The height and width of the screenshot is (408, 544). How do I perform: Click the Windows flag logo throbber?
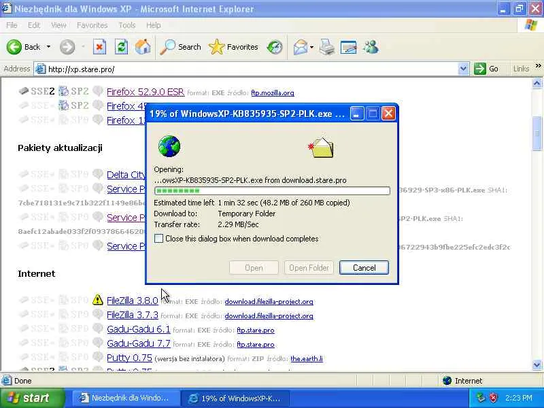pos(530,25)
